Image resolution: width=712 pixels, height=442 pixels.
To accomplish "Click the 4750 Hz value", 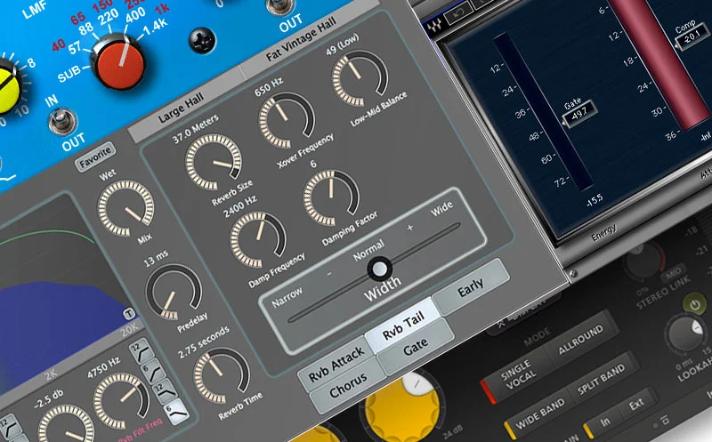I will [103, 367].
